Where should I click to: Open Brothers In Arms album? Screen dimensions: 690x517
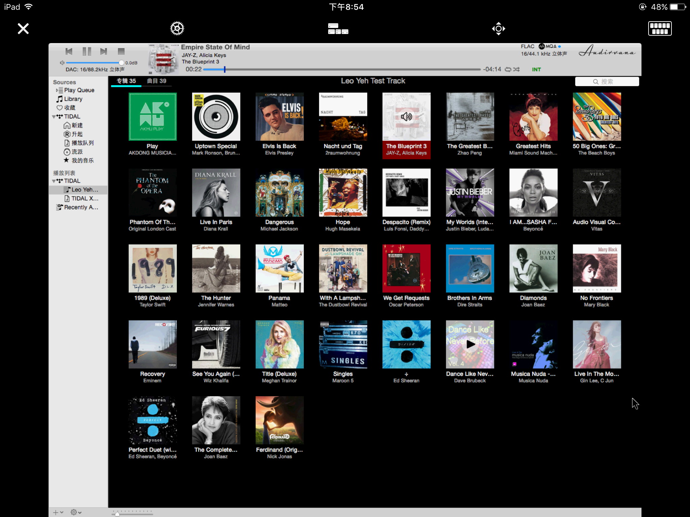click(x=470, y=268)
